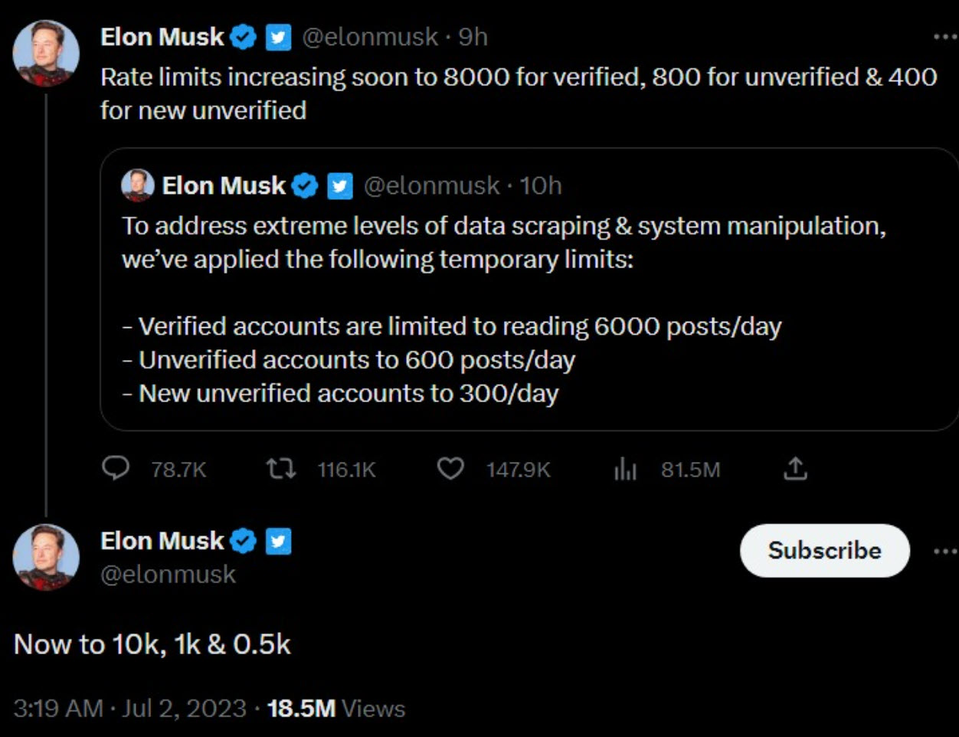Click the Elon Musk name on the top tweet
The image size is (959, 737).
(x=162, y=37)
